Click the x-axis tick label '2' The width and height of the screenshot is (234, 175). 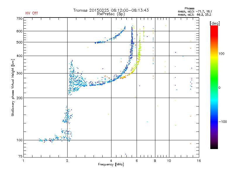[x=67, y=161]
